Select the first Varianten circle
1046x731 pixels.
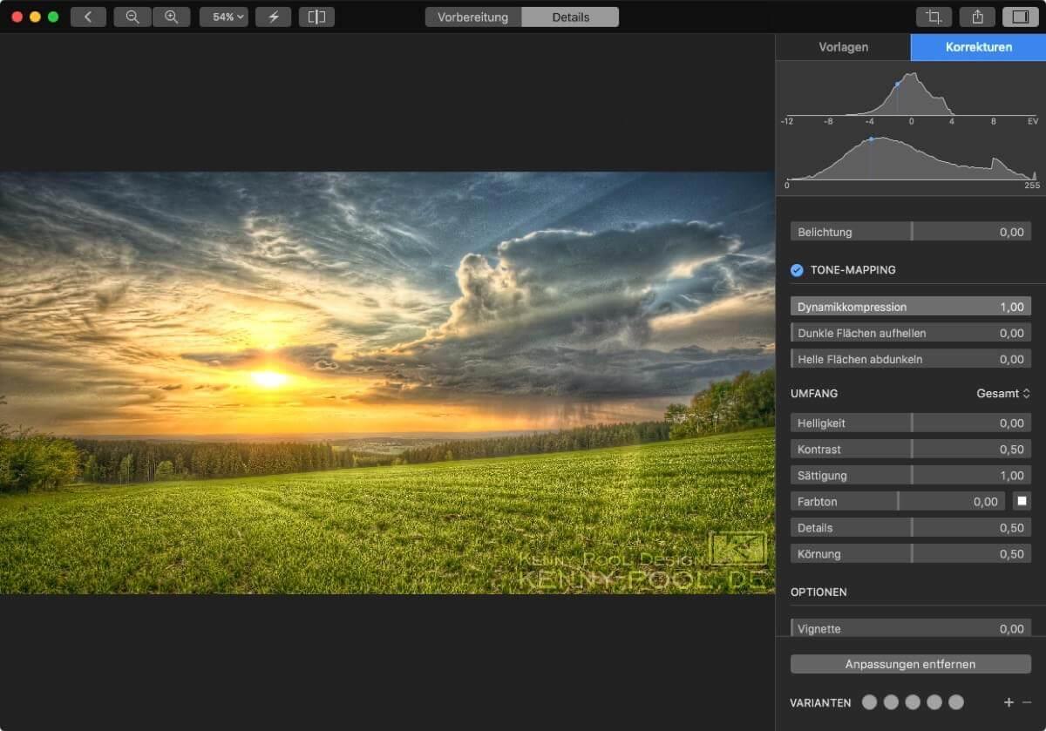pos(869,702)
